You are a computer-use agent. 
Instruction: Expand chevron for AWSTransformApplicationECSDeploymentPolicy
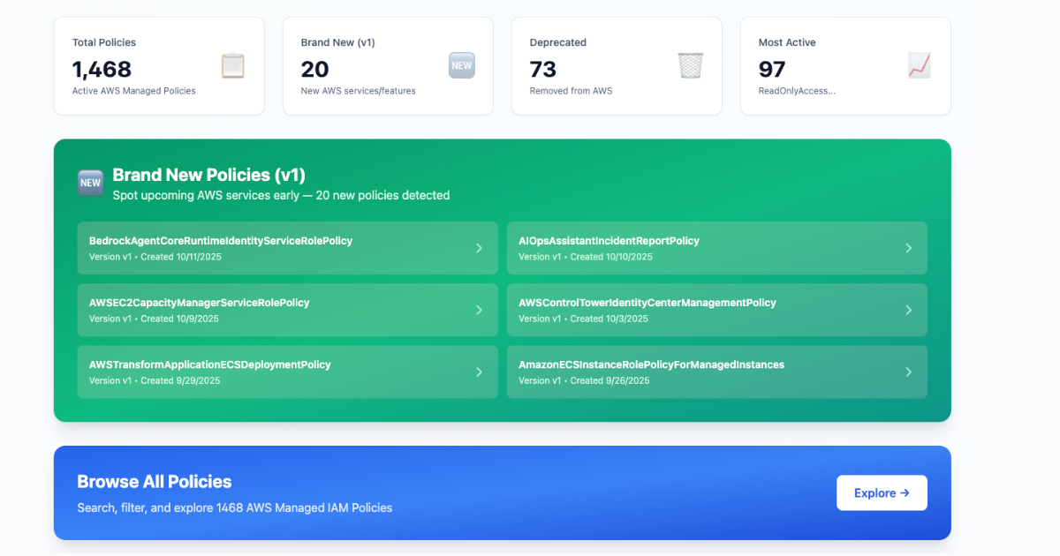(479, 372)
